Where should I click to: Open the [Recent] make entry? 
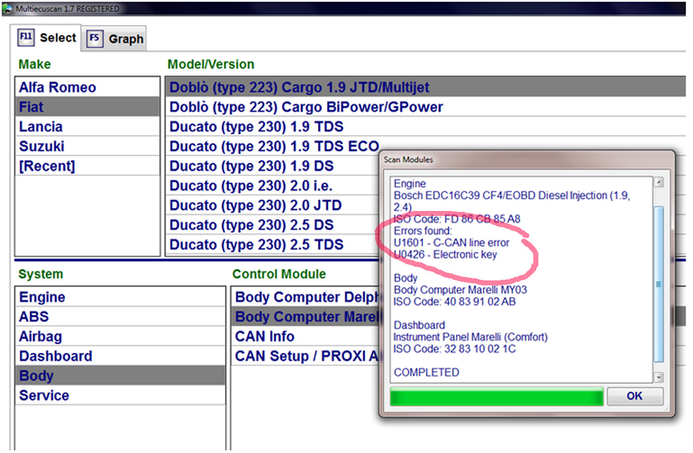pos(88,166)
